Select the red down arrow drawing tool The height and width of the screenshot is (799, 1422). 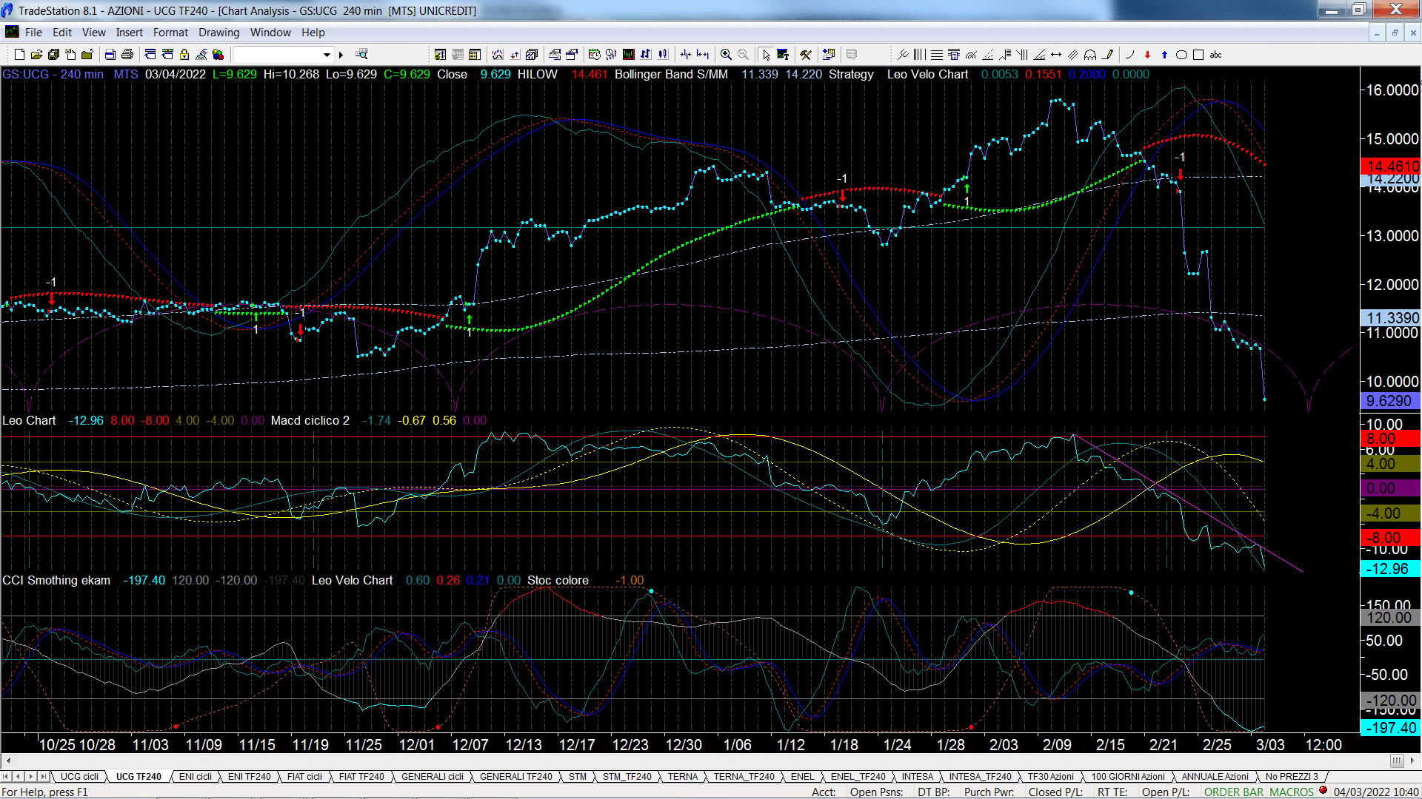point(1147,54)
